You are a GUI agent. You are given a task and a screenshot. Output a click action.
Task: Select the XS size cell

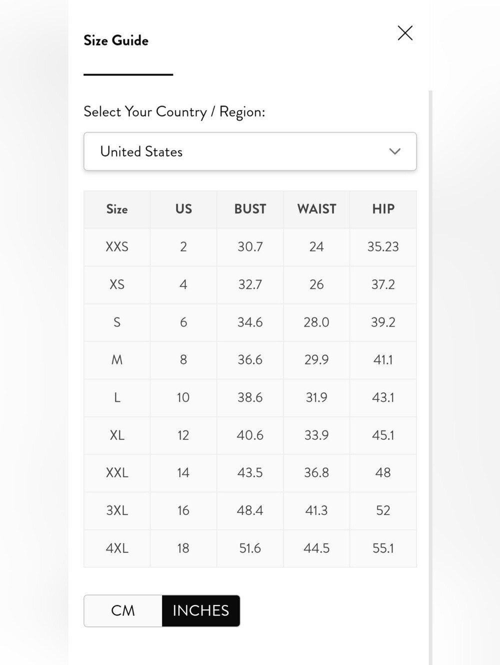117,284
